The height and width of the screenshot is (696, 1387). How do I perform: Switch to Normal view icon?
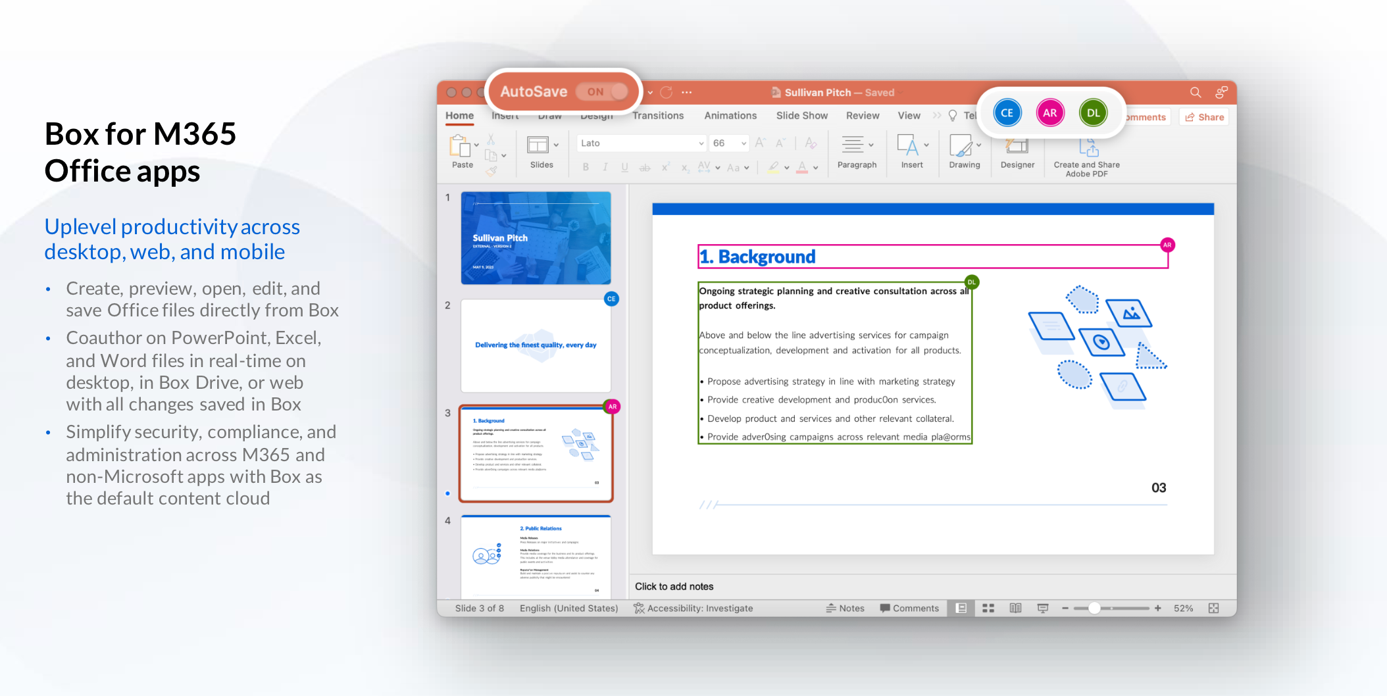961,608
